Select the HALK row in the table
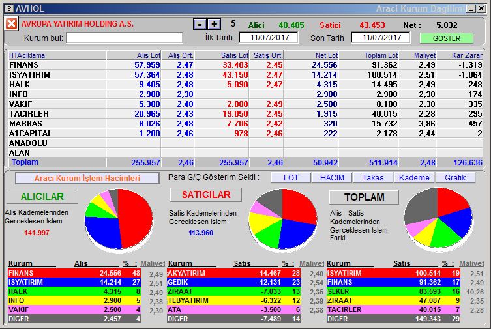This screenshot has width=491, height=329. [245, 85]
